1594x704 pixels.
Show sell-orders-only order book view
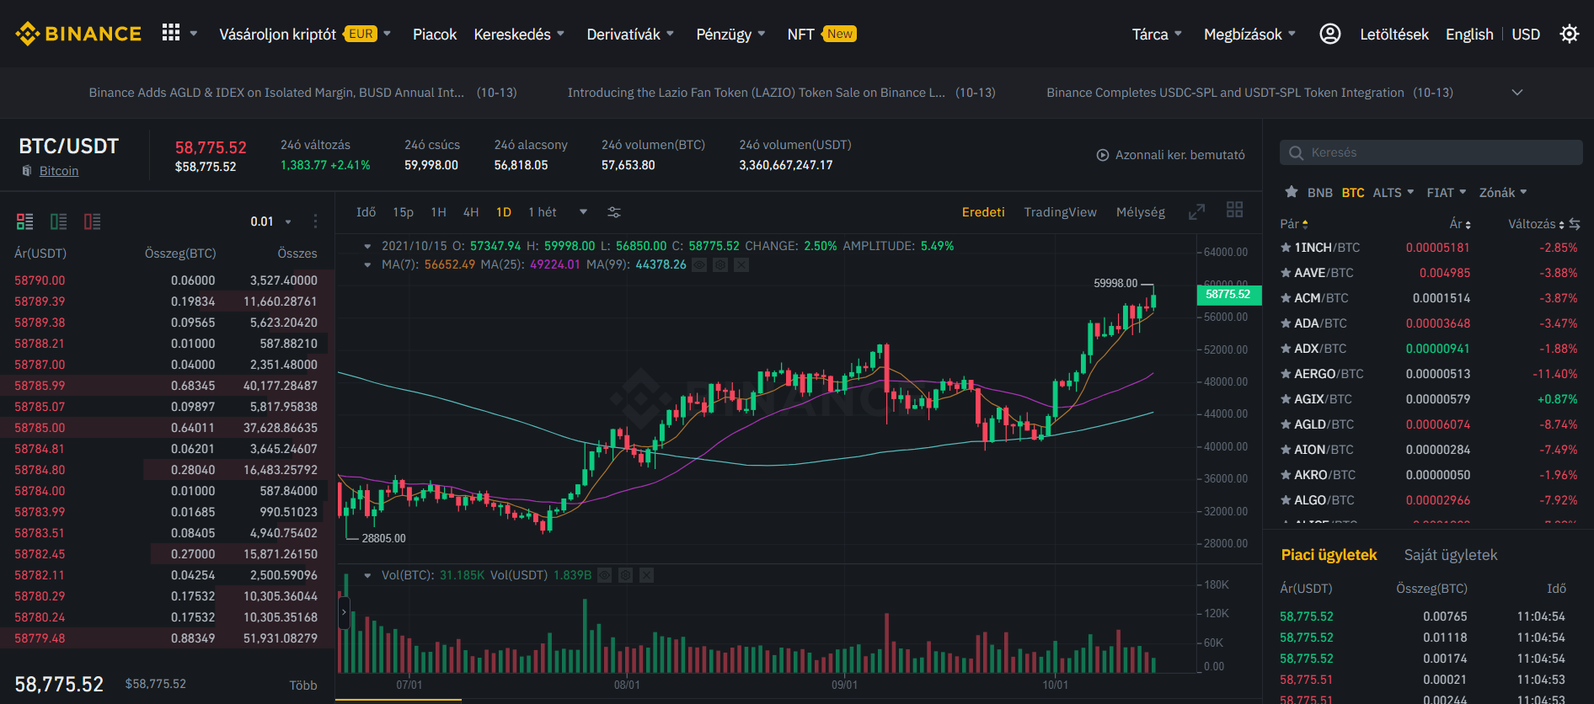tap(93, 221)
